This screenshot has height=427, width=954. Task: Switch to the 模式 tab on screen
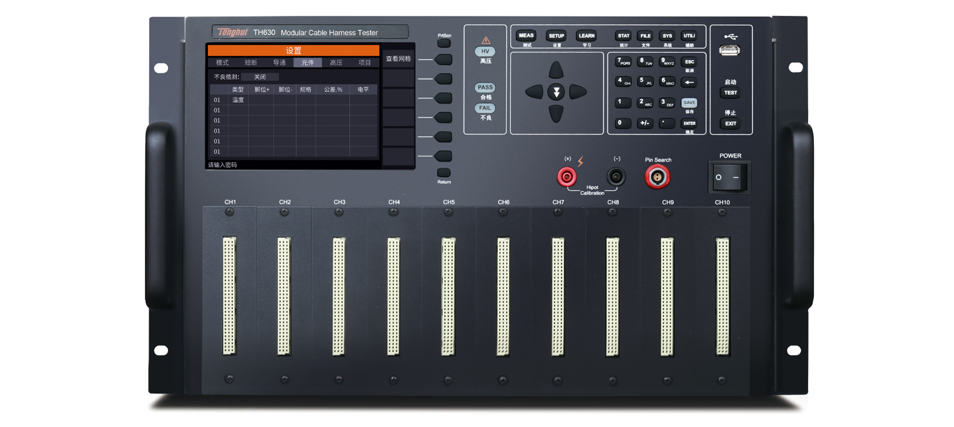223,63
